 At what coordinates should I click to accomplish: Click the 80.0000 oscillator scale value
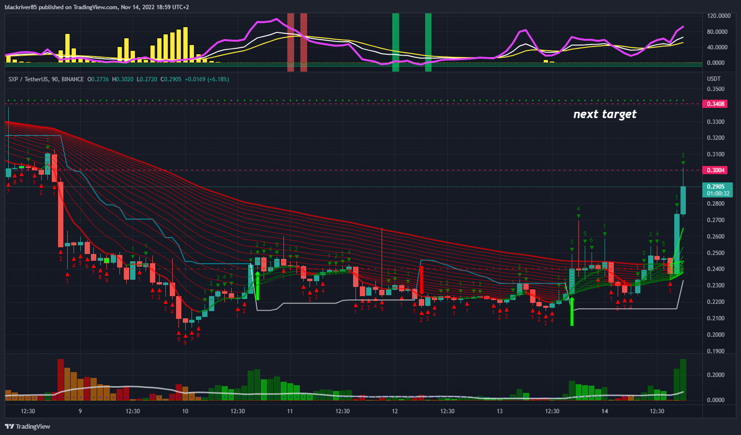(x=717, y=32)
